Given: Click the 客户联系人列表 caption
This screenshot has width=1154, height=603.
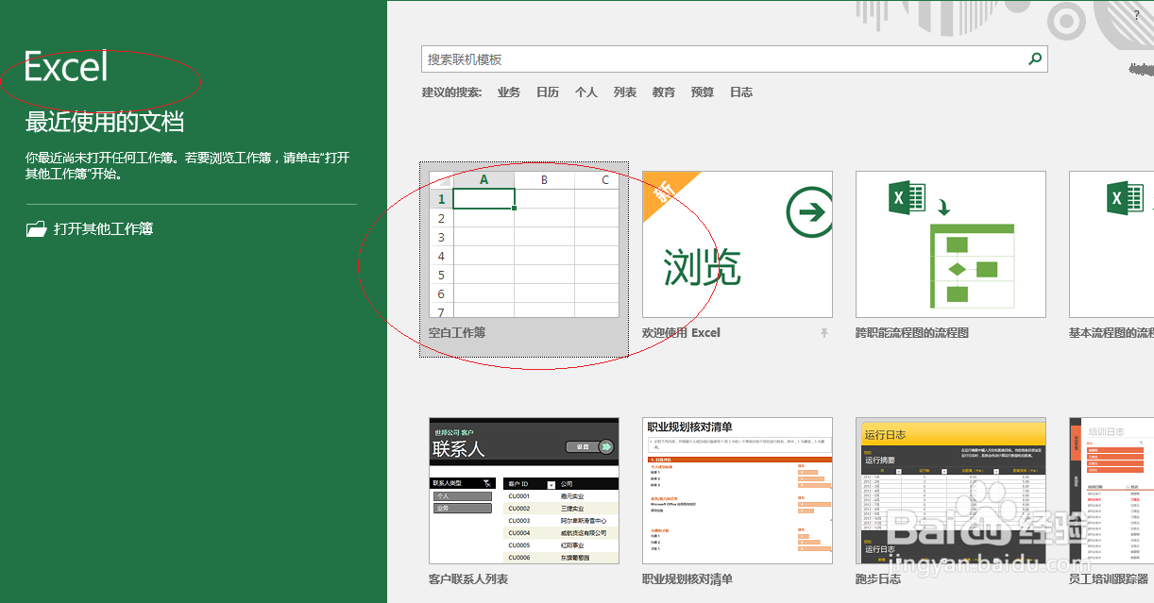Looking at the screenshot, I should [468, 579].
